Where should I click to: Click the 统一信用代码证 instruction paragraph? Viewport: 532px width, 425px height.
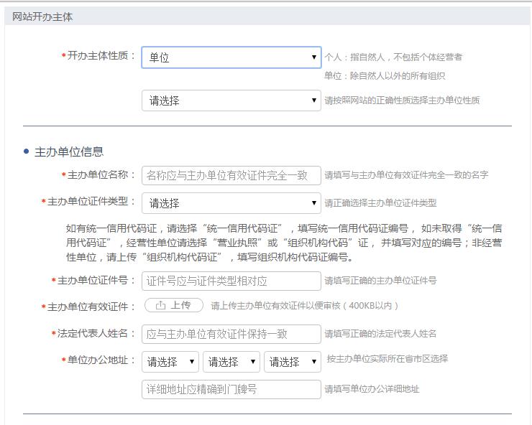(284, 243)
